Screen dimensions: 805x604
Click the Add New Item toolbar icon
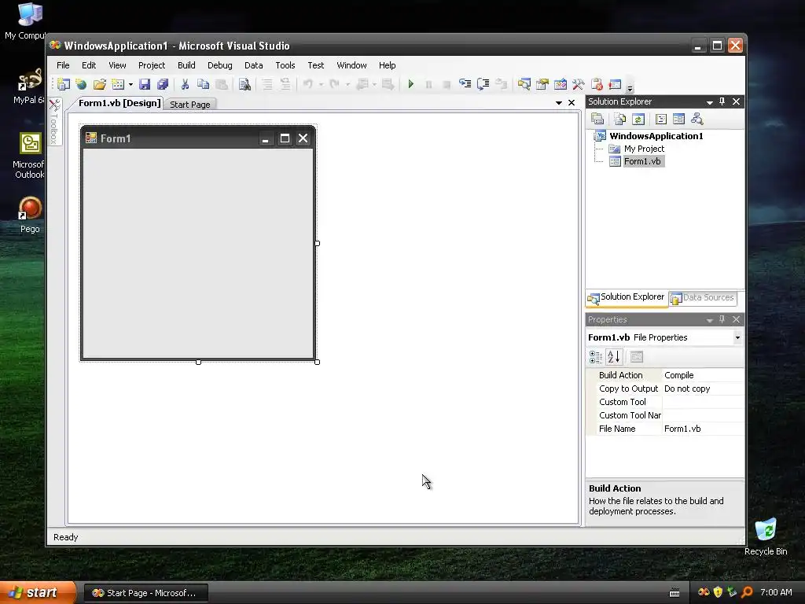pyautogui.click(x=118, y=84)
